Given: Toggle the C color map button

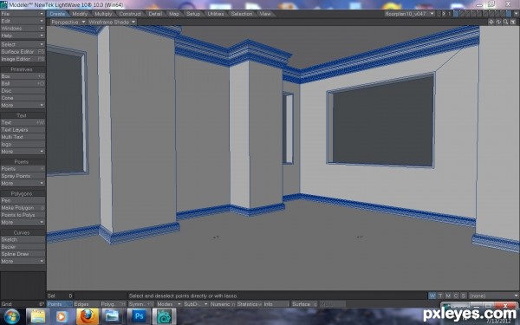Looking at the screenshot, I should point(456,296).
